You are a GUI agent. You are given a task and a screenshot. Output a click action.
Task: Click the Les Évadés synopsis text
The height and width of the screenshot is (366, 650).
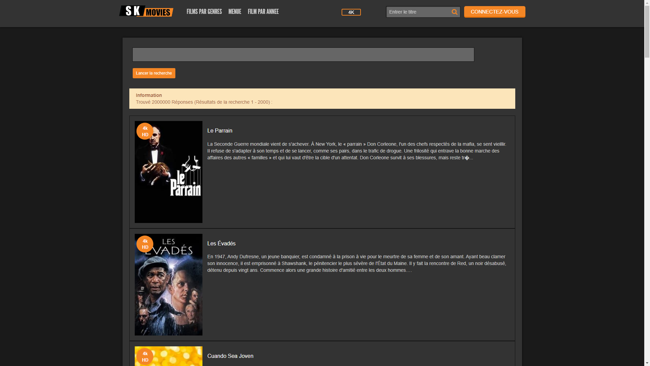pos(357,263)
